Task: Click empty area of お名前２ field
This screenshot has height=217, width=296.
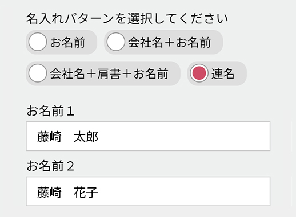Action: pyautogui.click(x=183, y=191)
